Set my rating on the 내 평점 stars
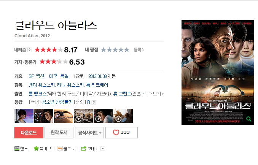258x165 pixels. 115,50
